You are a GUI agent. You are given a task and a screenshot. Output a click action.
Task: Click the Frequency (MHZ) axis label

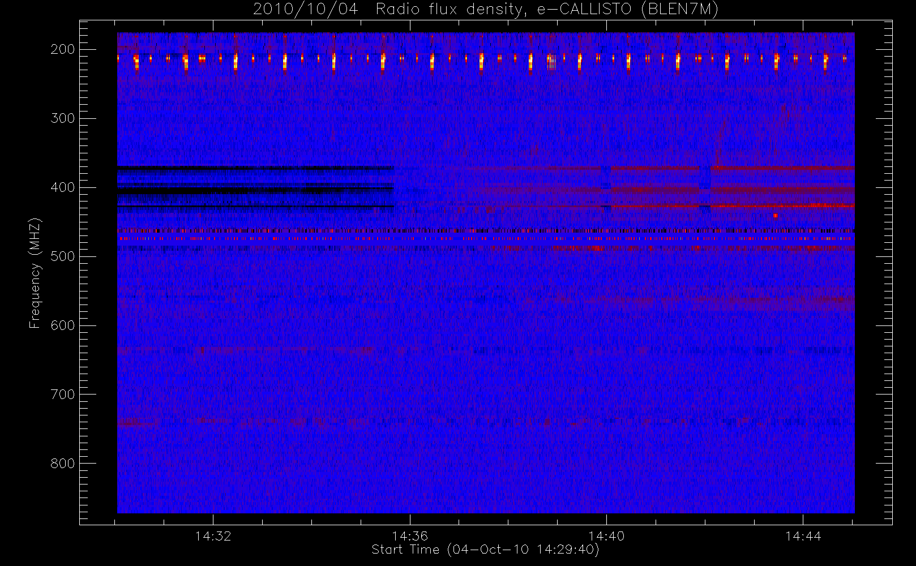click(35, 273)
